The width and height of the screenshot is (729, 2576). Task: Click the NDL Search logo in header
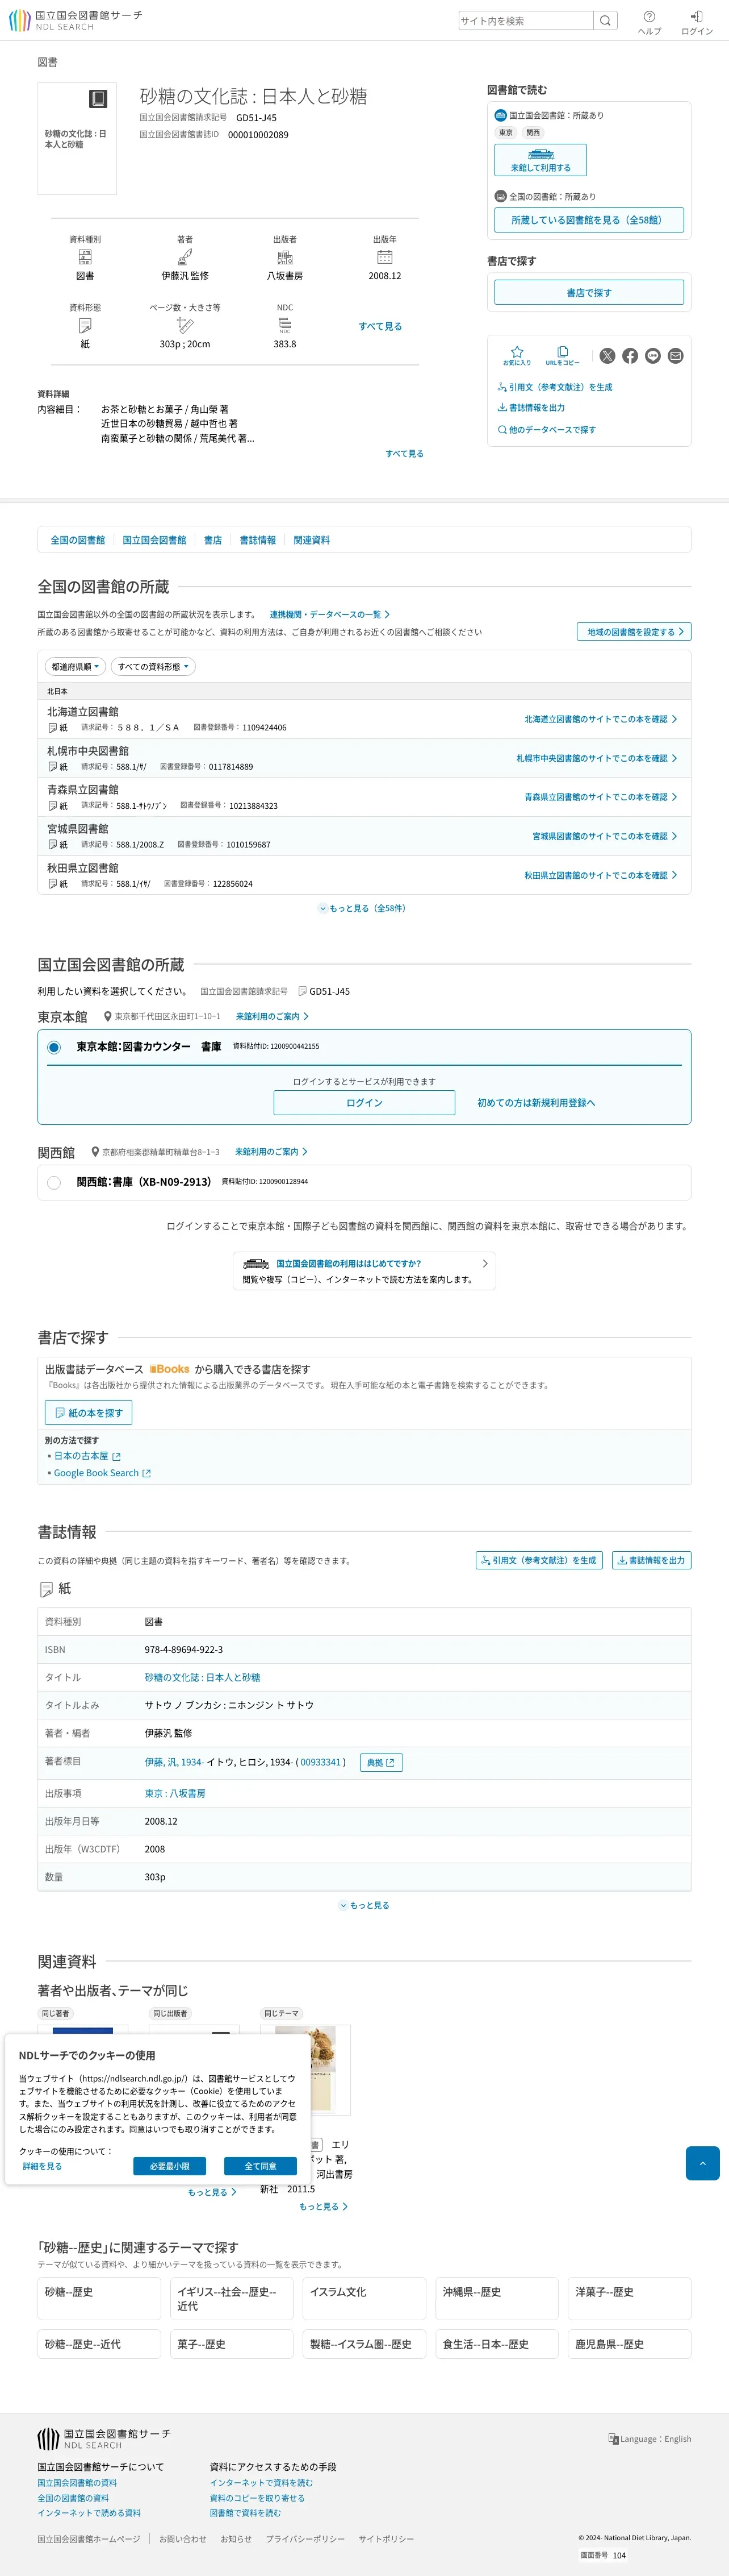pyautogui.click(x=76, y=20)
